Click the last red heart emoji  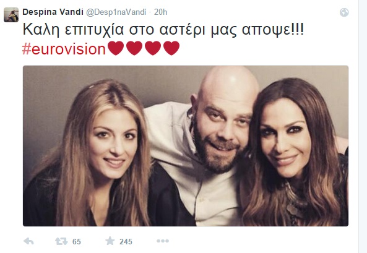point(171,48)
